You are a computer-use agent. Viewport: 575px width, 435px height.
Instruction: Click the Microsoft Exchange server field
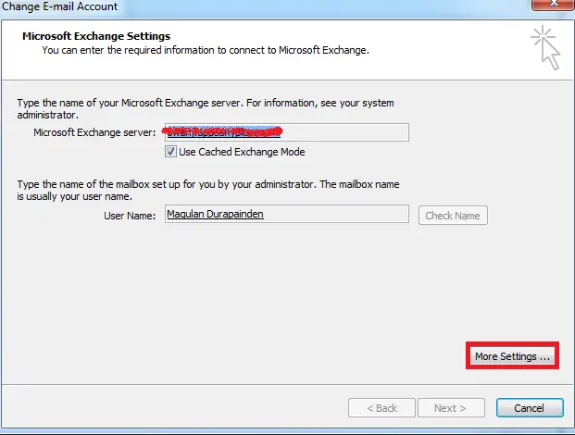coord(287,132)
